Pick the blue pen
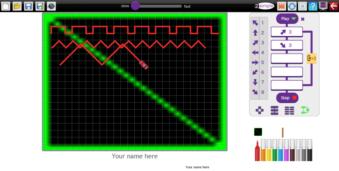The width and height of the screenshot is (339, 171). coord(281,150)
